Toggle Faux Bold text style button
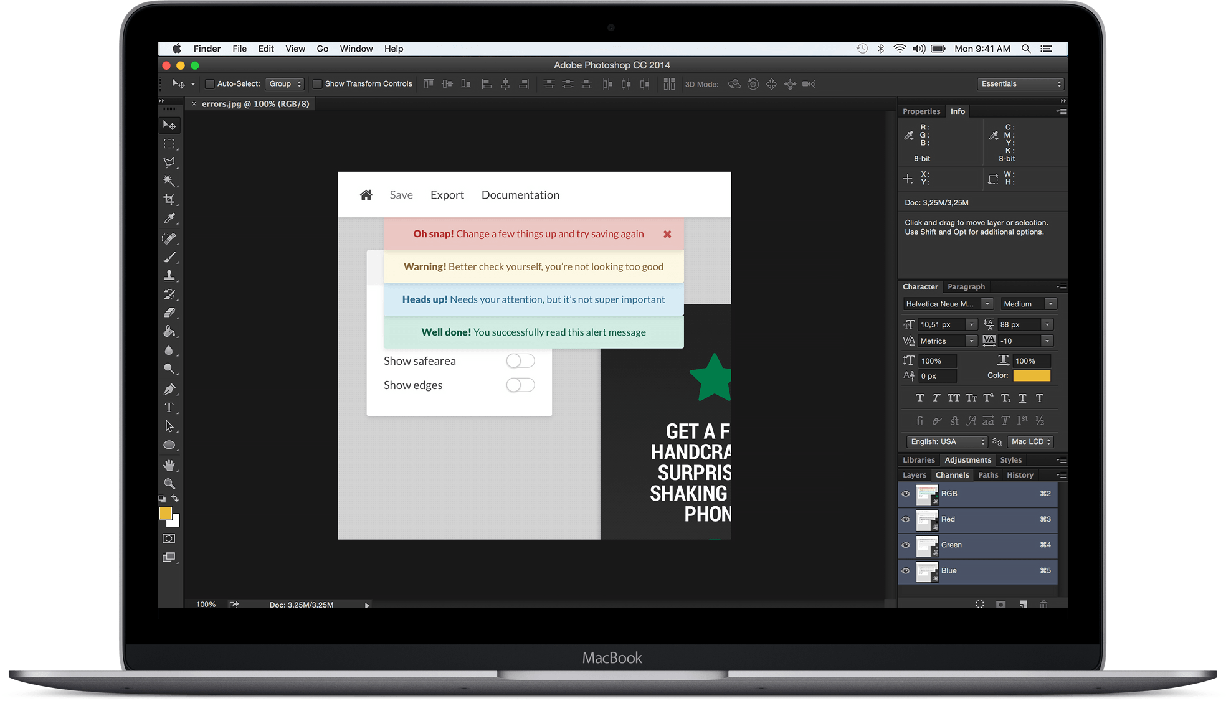1226x701 pixels. 919,398
